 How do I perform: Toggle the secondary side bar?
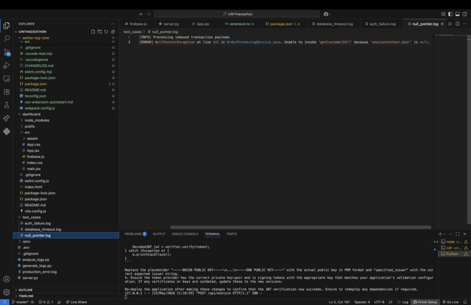point(465,14)
